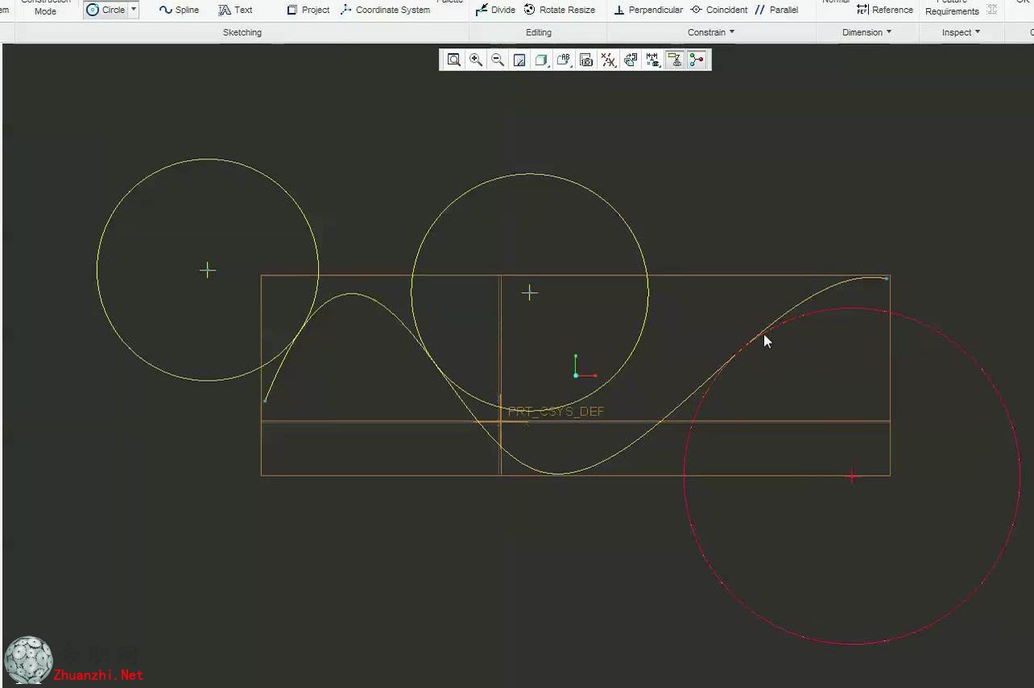Screen dimensions: 1034x688
Task: Activate the Spline tool
Action: pyautogui.click(x=179, y=10)
